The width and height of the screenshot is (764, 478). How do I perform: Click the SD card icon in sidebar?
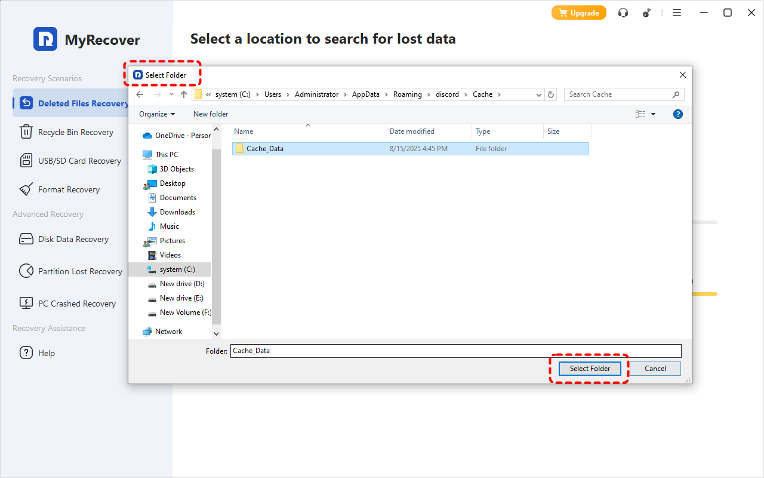(26, 160)
